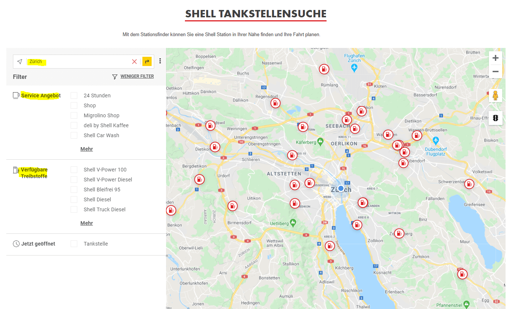Open the route sharing arrow icon
Viewport: 527px width, 309px height.
coord(147,61)
